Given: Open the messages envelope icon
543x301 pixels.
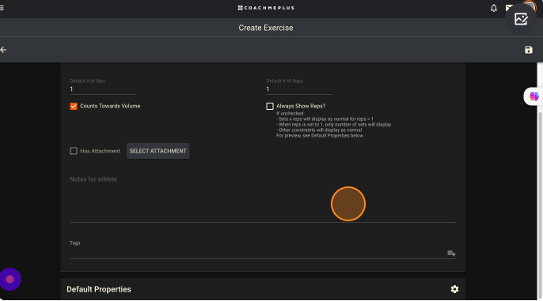Looking at the screenshot, I should point(508,8).
